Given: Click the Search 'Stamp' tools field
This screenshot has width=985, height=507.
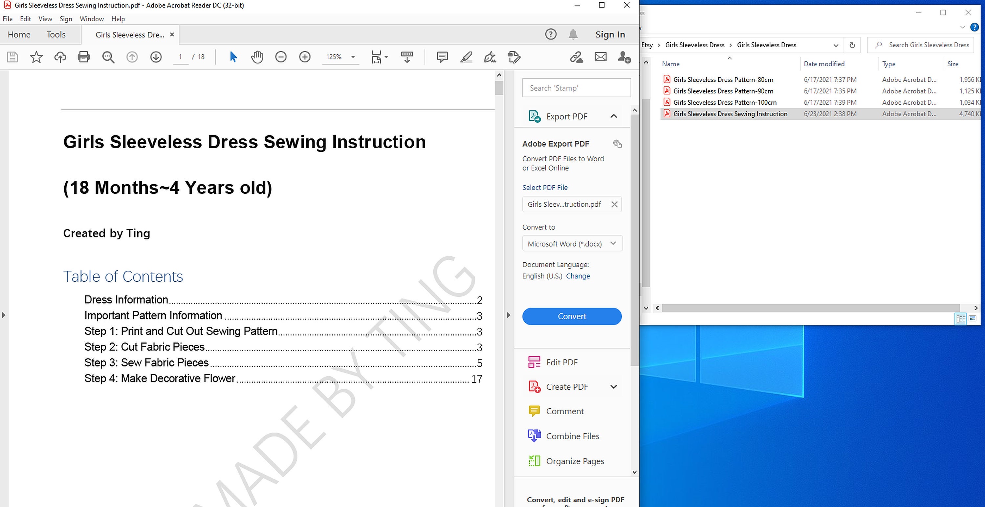Looking at the screenshot, I should coord(576,88).
